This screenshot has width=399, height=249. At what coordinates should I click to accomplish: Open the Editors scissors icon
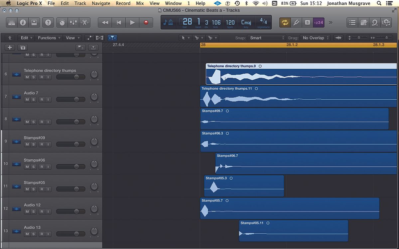pyautogui.click(x=84, y=23)
